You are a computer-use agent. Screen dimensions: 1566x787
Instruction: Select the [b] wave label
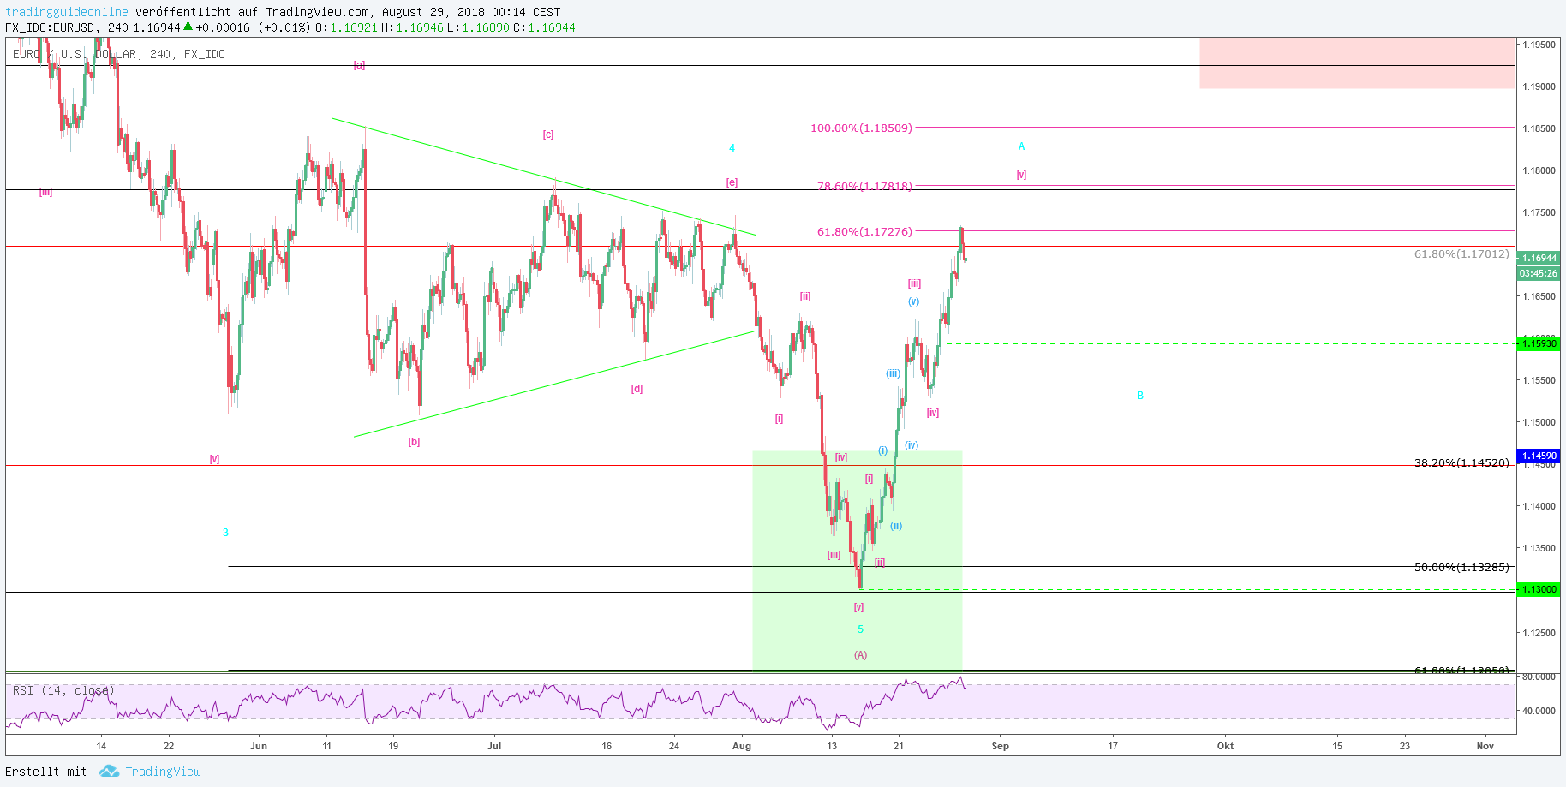[x=414, y=442]
